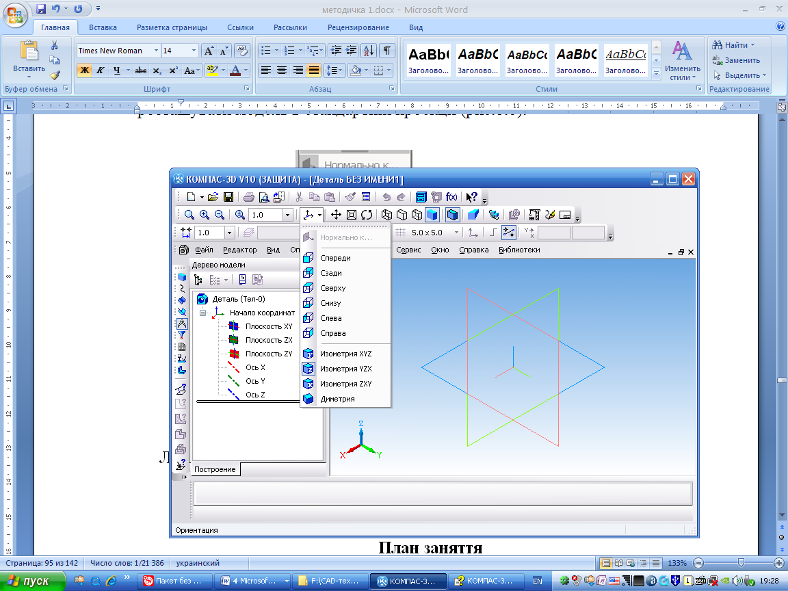Enable justified text alignment

click(x=314, y=70)
